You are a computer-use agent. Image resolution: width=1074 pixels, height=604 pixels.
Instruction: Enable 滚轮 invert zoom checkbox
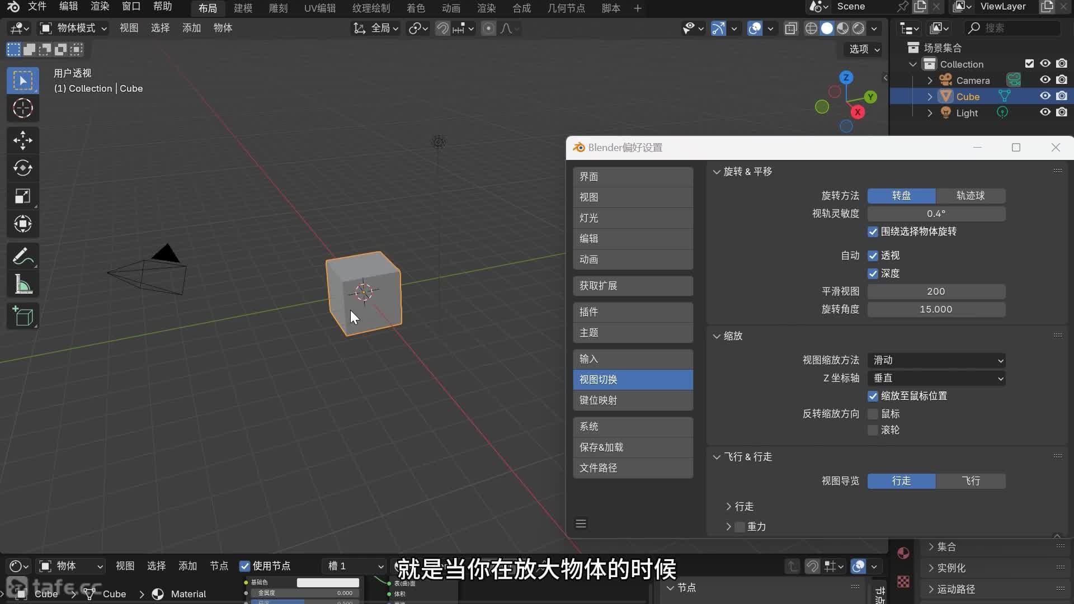[873, 430]
